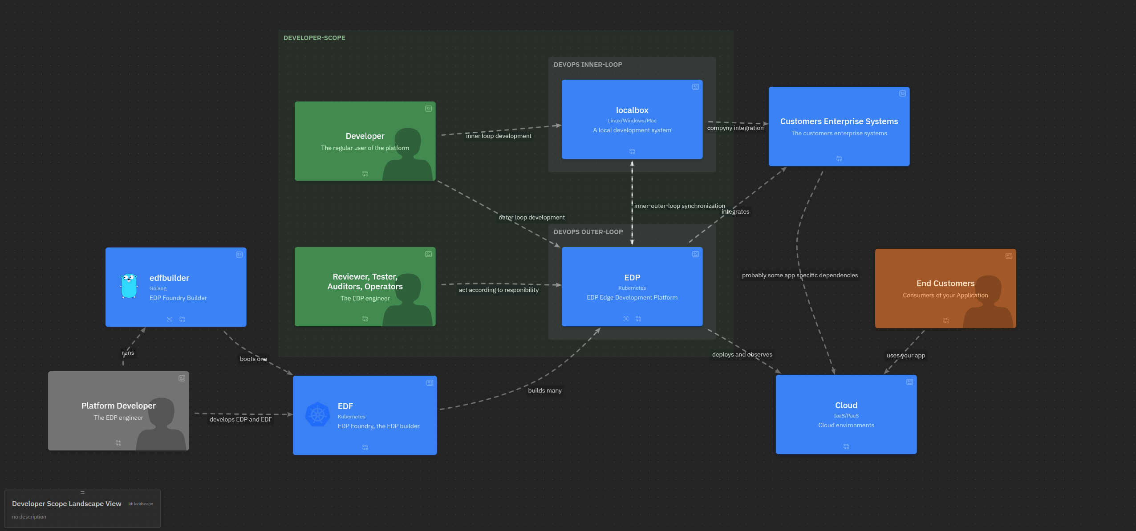This screenshot has height=531, width=1136.
Task: Browse relationships icon on edfbuilder node
Action: pos(182,319)
